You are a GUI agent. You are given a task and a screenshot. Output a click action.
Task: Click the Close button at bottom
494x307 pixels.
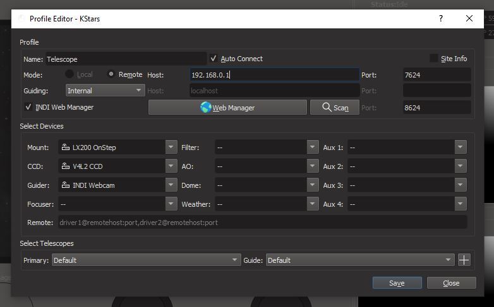coord(451,283)
